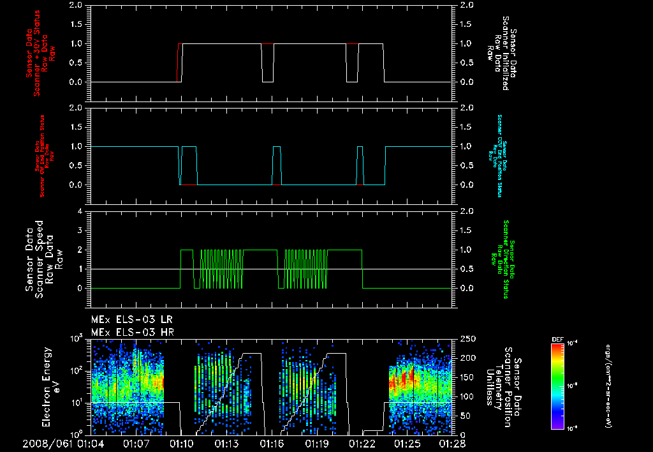
Task: Click the DEF label above the color bar
Action: click(x=557, y=340)
